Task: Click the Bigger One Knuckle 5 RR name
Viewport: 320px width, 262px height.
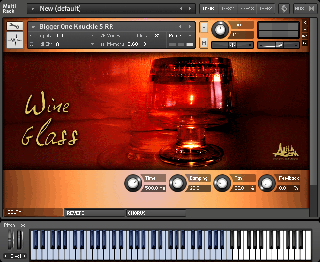Action: pos(76,27)
